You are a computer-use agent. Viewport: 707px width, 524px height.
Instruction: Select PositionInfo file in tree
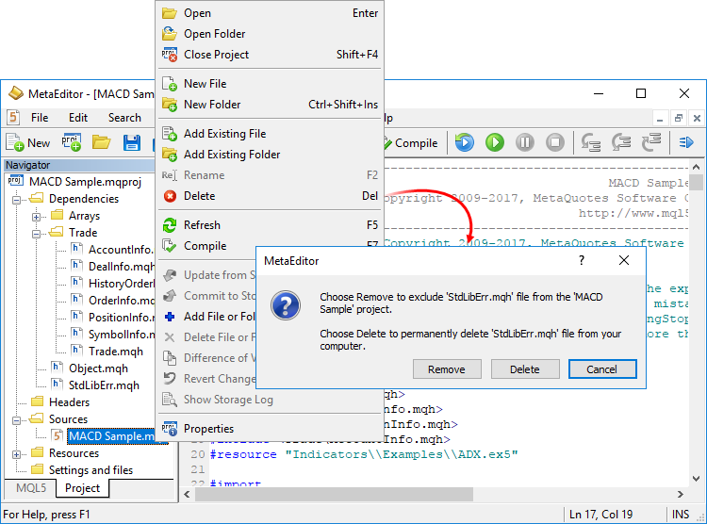coord(113,318)
